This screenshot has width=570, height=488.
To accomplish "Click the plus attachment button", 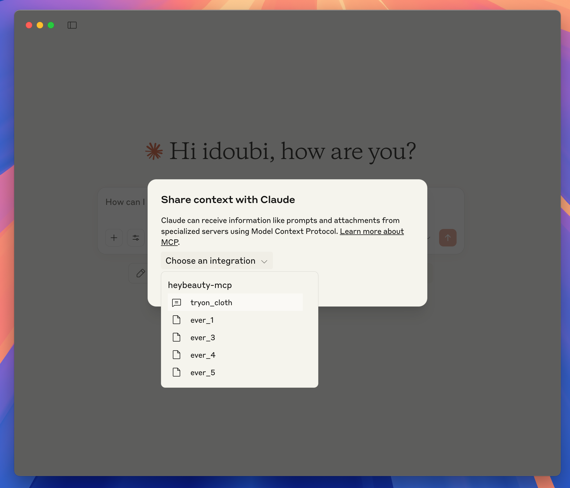I will click(x=114, y=238).
